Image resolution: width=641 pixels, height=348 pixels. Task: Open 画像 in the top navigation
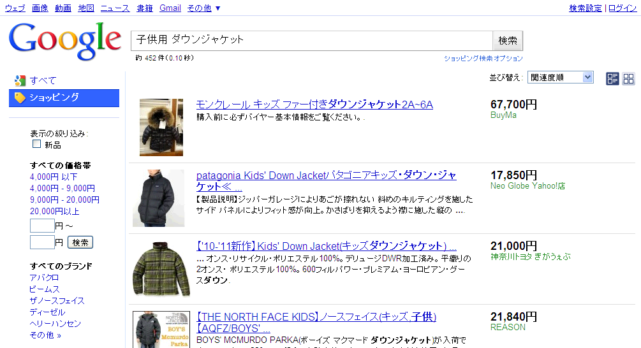(x=40, y=8)
